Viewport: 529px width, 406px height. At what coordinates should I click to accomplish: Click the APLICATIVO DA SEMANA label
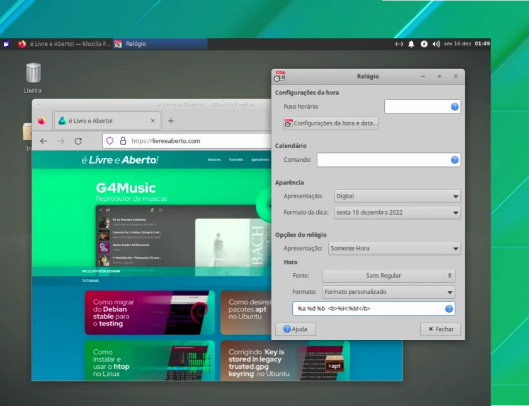[101, 271]
